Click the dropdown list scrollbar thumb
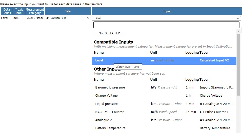Image resolution: width=242 pixels, height=133 pixels. pos(238,64)
